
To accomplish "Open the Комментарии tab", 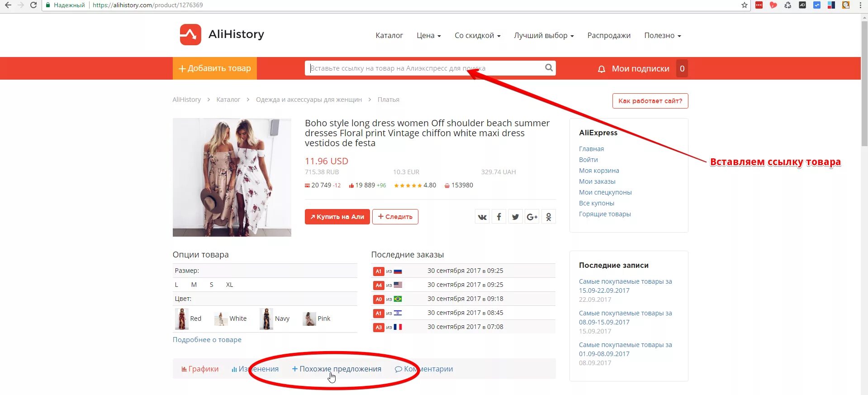I will pos(424,369).
